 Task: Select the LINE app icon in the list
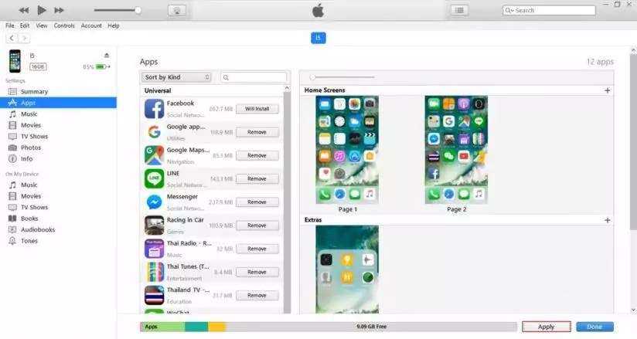(154, 178)
